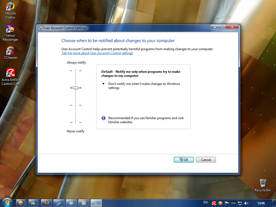Open Firefox from the taskbar
The height and width of the screenshot is (207, 276).
coord(46,202)
